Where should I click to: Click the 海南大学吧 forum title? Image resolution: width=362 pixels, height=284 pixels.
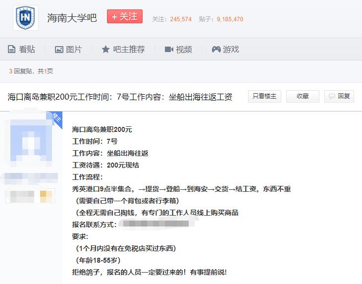point(72,18)
